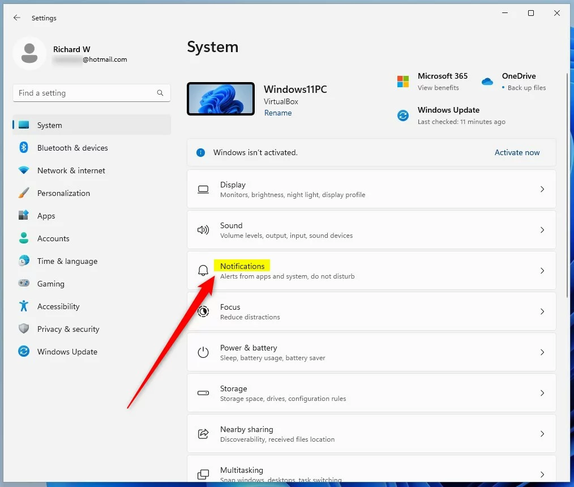Viewport: 574px width, 487px height.
Task: Click the Privacy & security shield icon
Action: pos(24,329)
